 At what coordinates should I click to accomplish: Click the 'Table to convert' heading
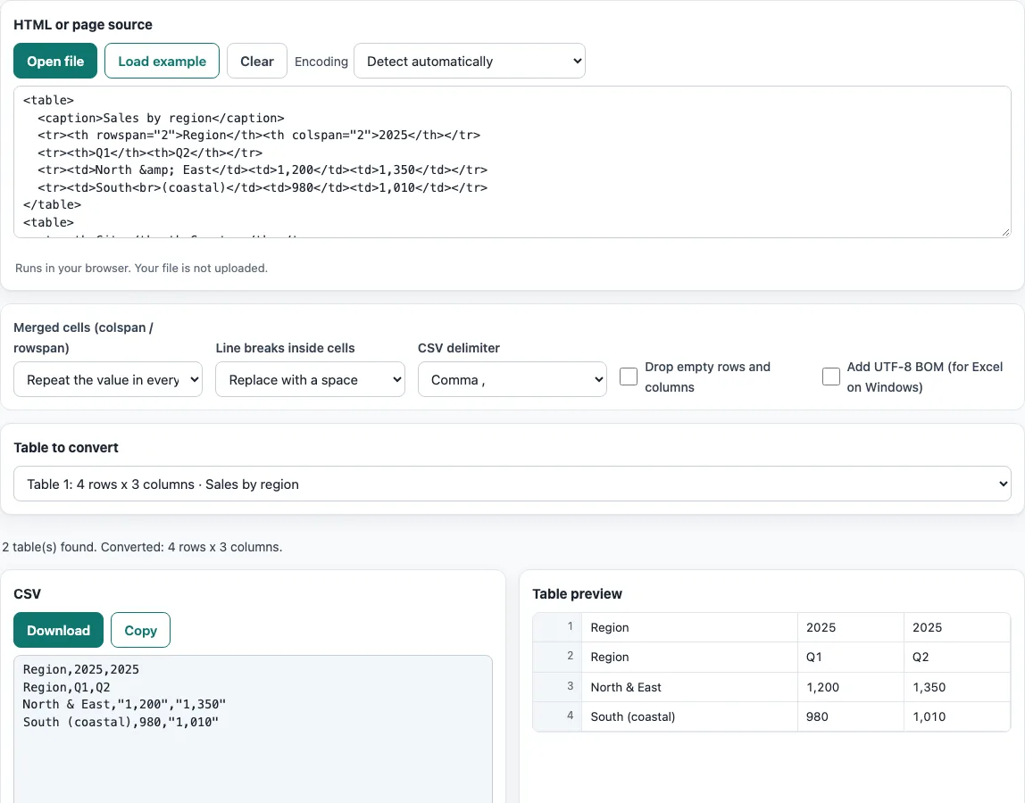pyautogui.click(x=66, y=448)
